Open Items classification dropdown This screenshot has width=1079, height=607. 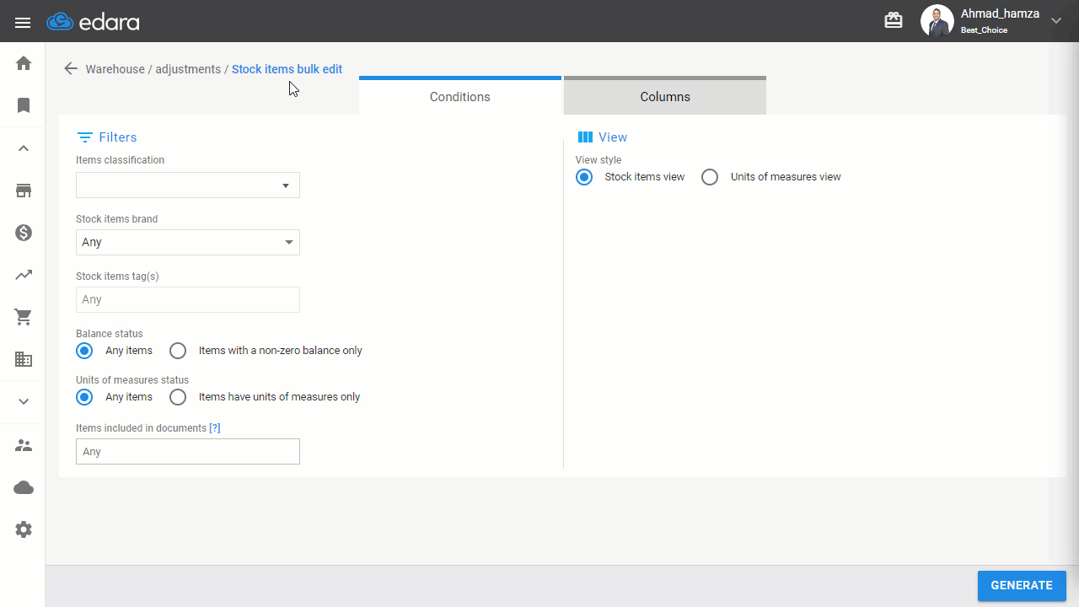pos(188,185)
